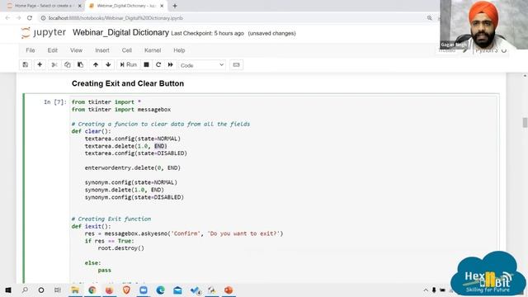Image resolution: width=528 pixels, height=297 pixels.
Task: Open a new browser tab
Action: coord(175,6)
